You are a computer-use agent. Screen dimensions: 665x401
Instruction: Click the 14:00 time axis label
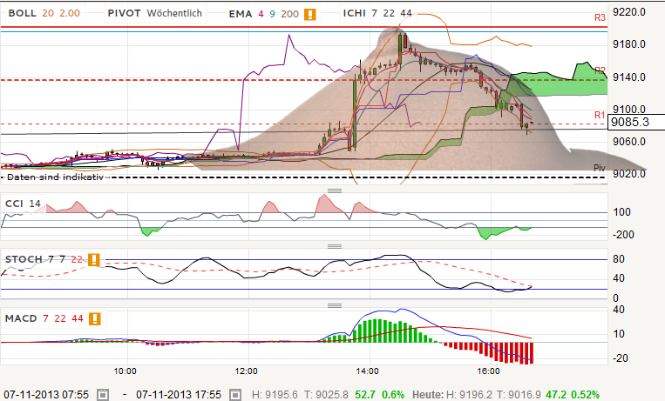coord(367,371)
